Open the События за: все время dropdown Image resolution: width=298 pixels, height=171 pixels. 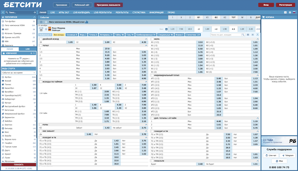tap(19, 73)
